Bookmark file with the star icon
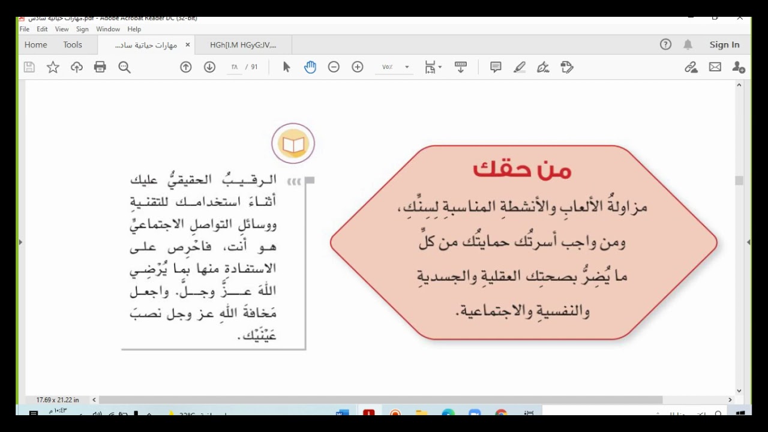This screenshot has width=768, height=432. 53,67
